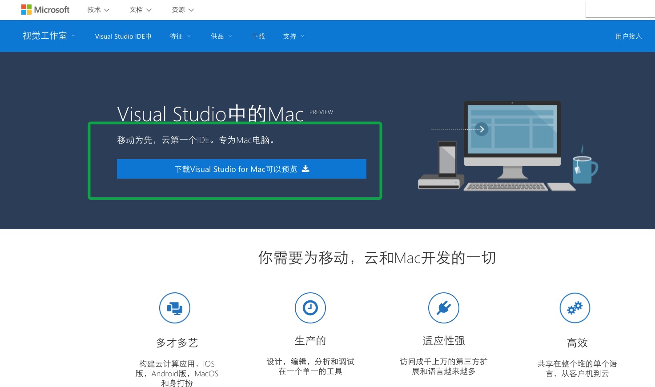
Task: Open the 支持 dropdown
Action: [293, 36]
